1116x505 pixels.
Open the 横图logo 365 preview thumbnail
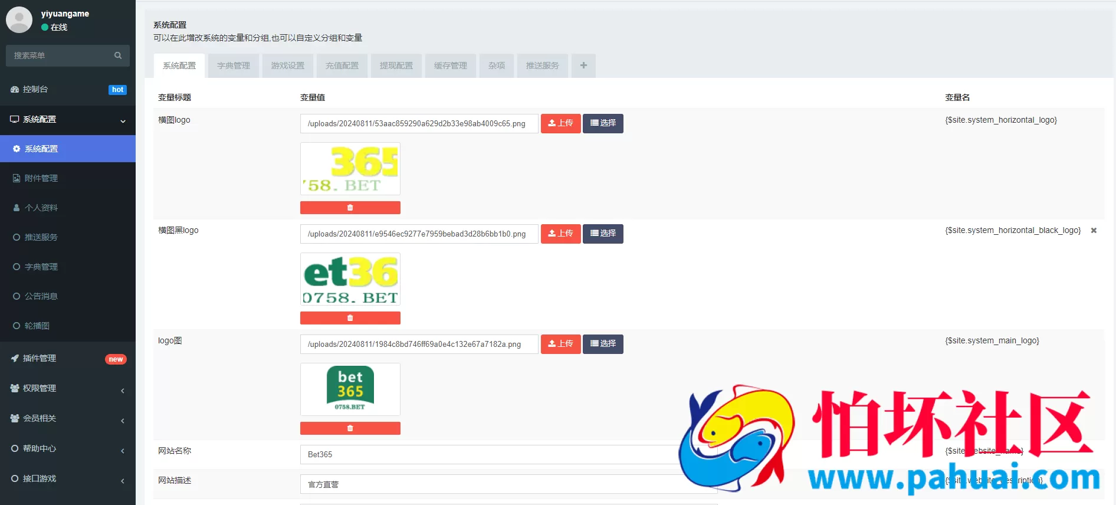(x=350, y=169)
